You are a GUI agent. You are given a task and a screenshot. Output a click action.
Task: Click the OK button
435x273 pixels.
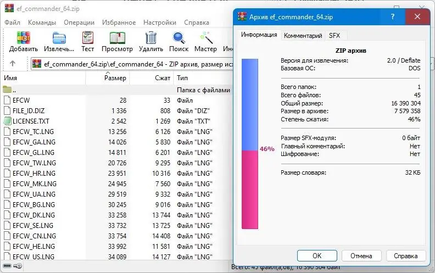coord(317,256)
